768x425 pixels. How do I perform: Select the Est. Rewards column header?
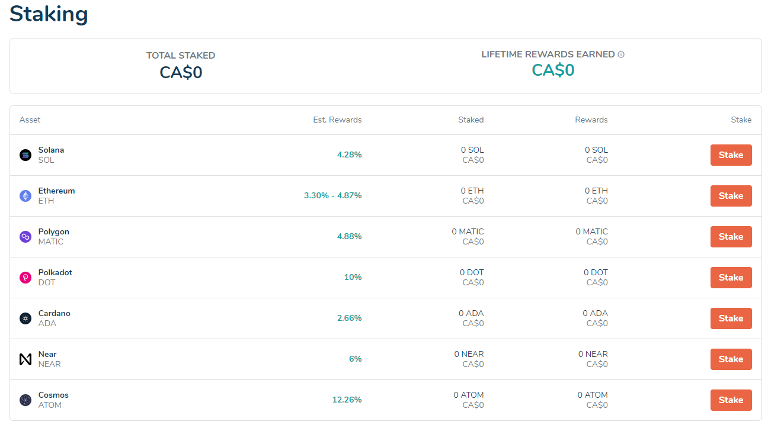pos(337,120)
